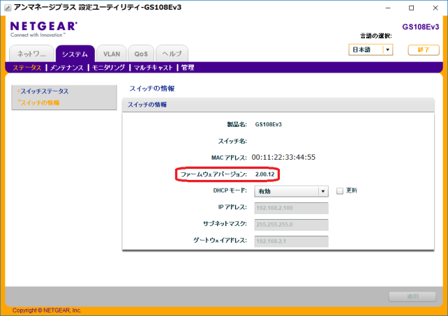Image resolution: width=448 pixels, height=316 pixels.
Task: Click Copyright NETGEAR, Inc. text
Action: [47, 310]
